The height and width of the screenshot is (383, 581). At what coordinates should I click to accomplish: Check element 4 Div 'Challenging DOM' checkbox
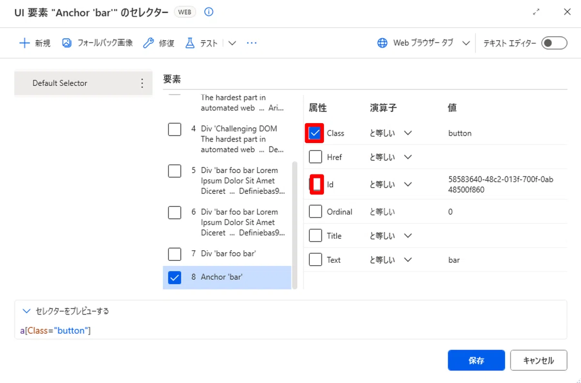coord(174,129)
